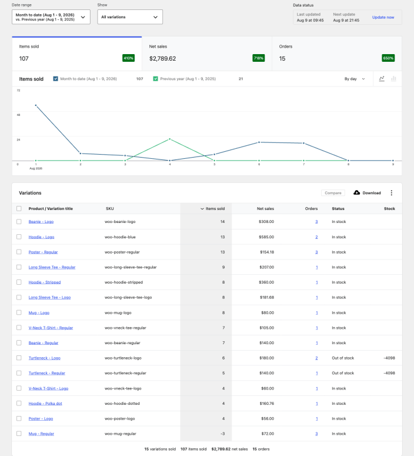
Task: Click the $160.76 net sales value
Action: coord(266,403)
